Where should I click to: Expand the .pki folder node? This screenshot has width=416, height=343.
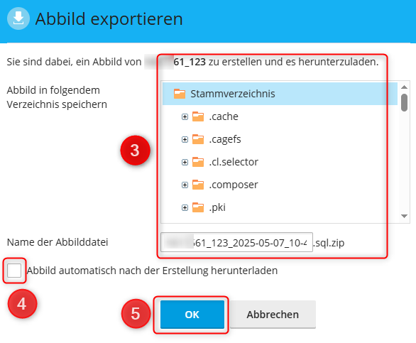[185, 207]
